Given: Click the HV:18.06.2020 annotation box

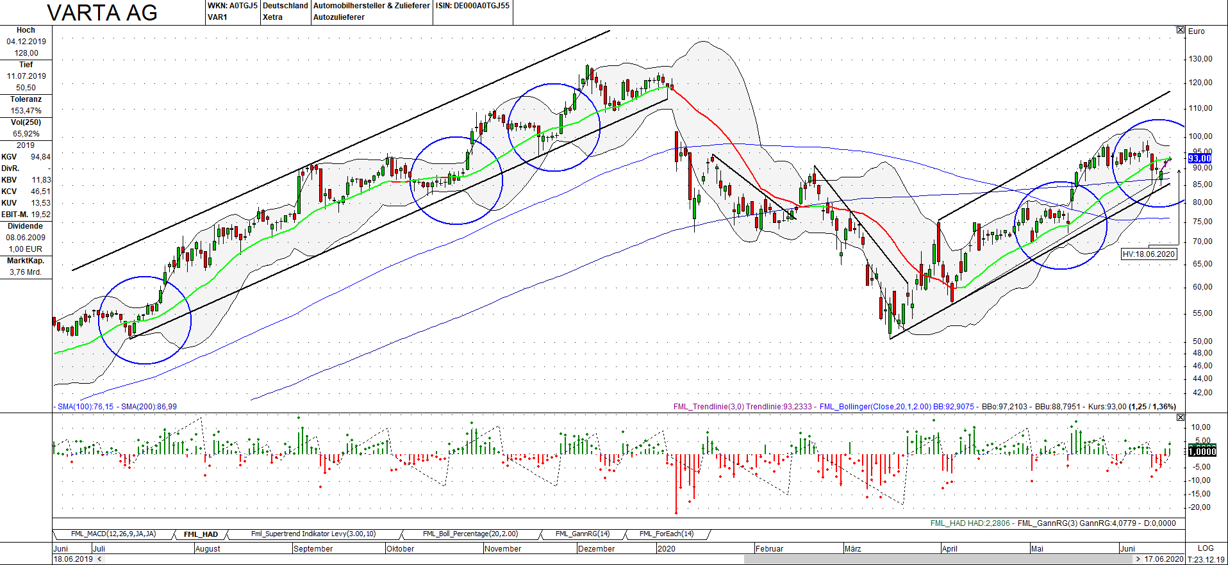Looking at the screenshot, I should coord(1149,254).
